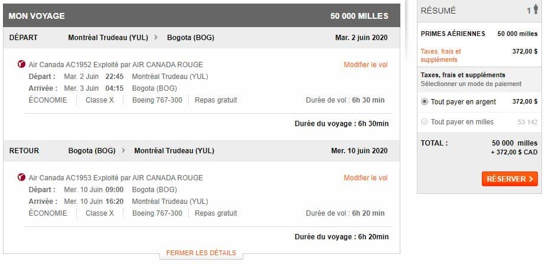Click arrow between Montréal Trudeau and Bogota

(x=156, y=37)
